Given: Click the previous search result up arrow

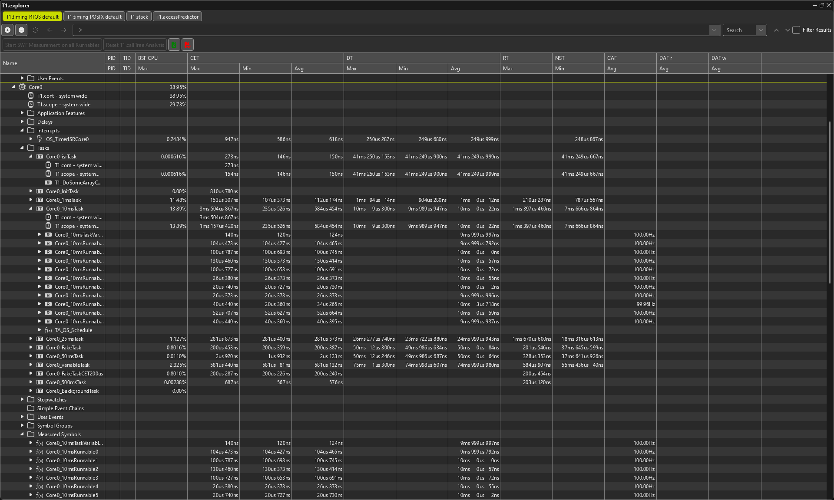Looking at the screenshot, I should click(x=776, y=30).
